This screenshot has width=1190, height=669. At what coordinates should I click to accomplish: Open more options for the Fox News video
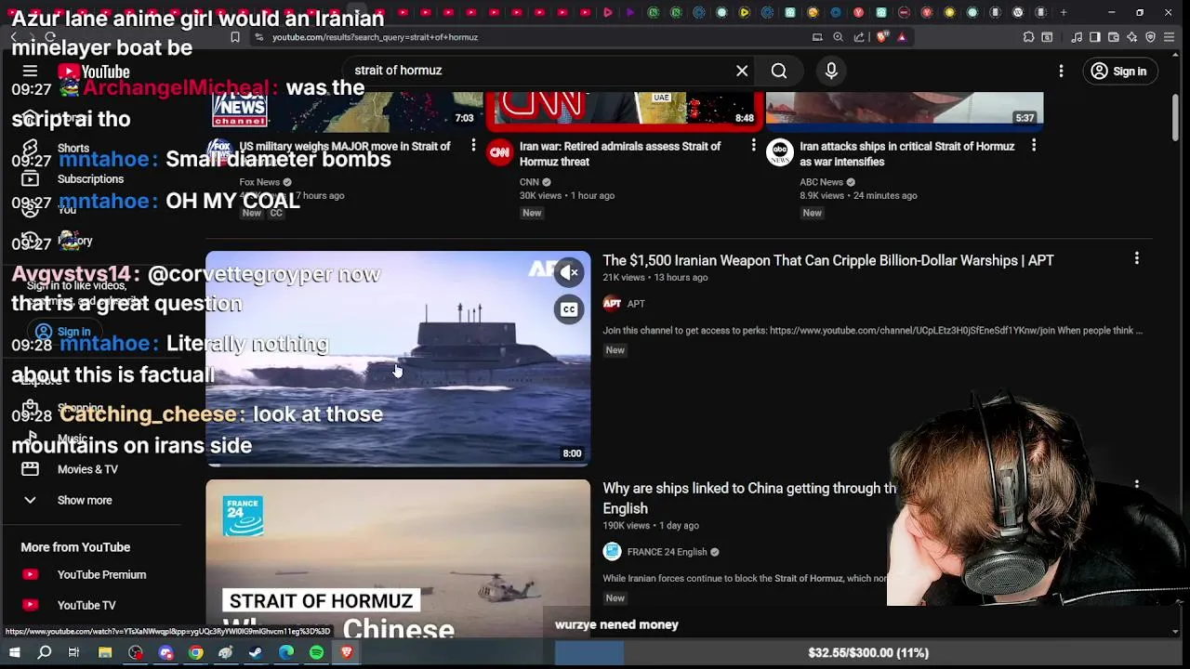click(473, 146)
